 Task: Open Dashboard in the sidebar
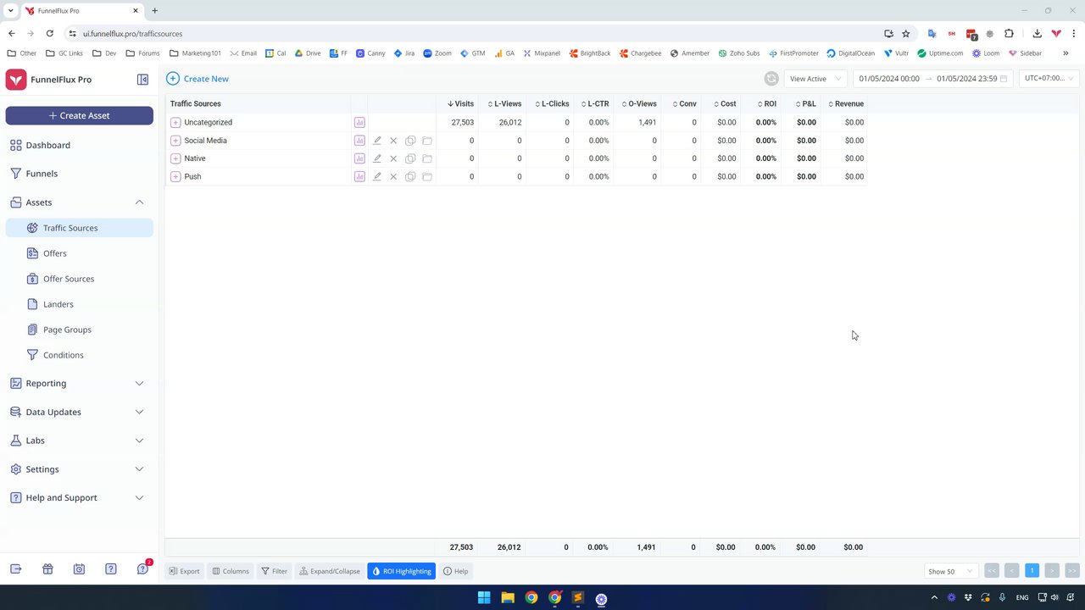tap(80, 145)
